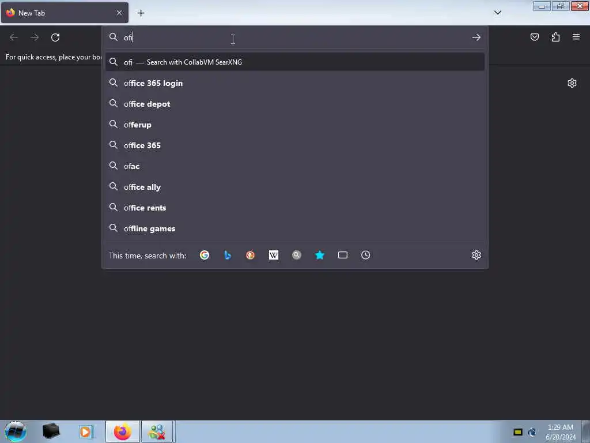The width and height of the screenshot is (590, 443).
Task: Select the suggestion "office 365 login"
Action: (x=295, y=83)
